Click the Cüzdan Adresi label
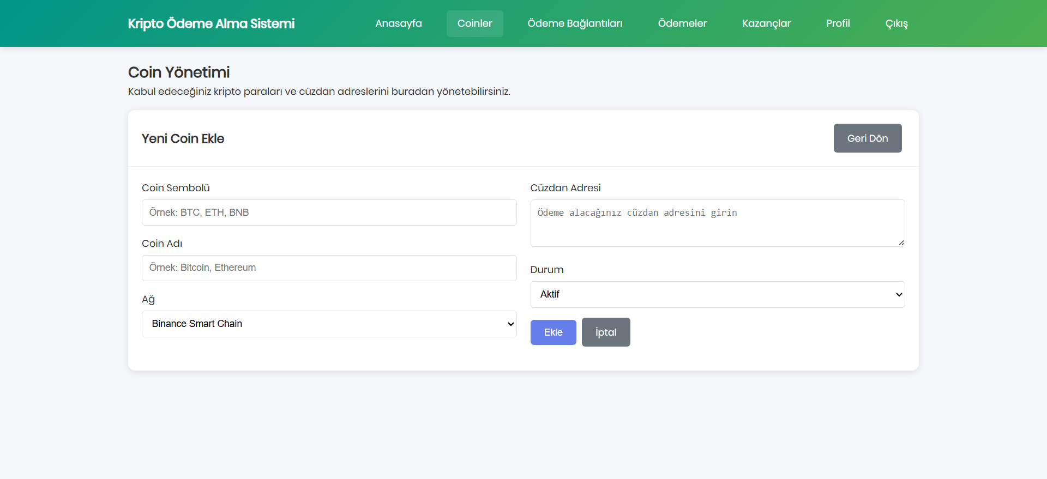The image size is (1047, 479). tap(565, 188)
